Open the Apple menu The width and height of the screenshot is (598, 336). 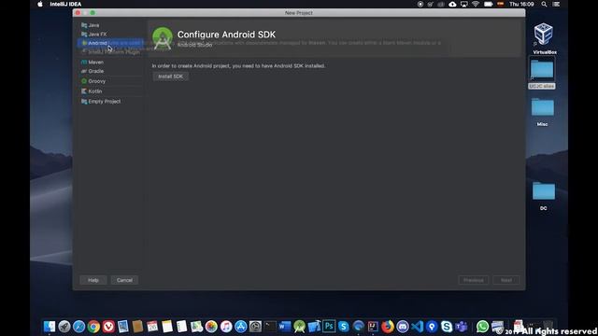(x=40, y=4)
